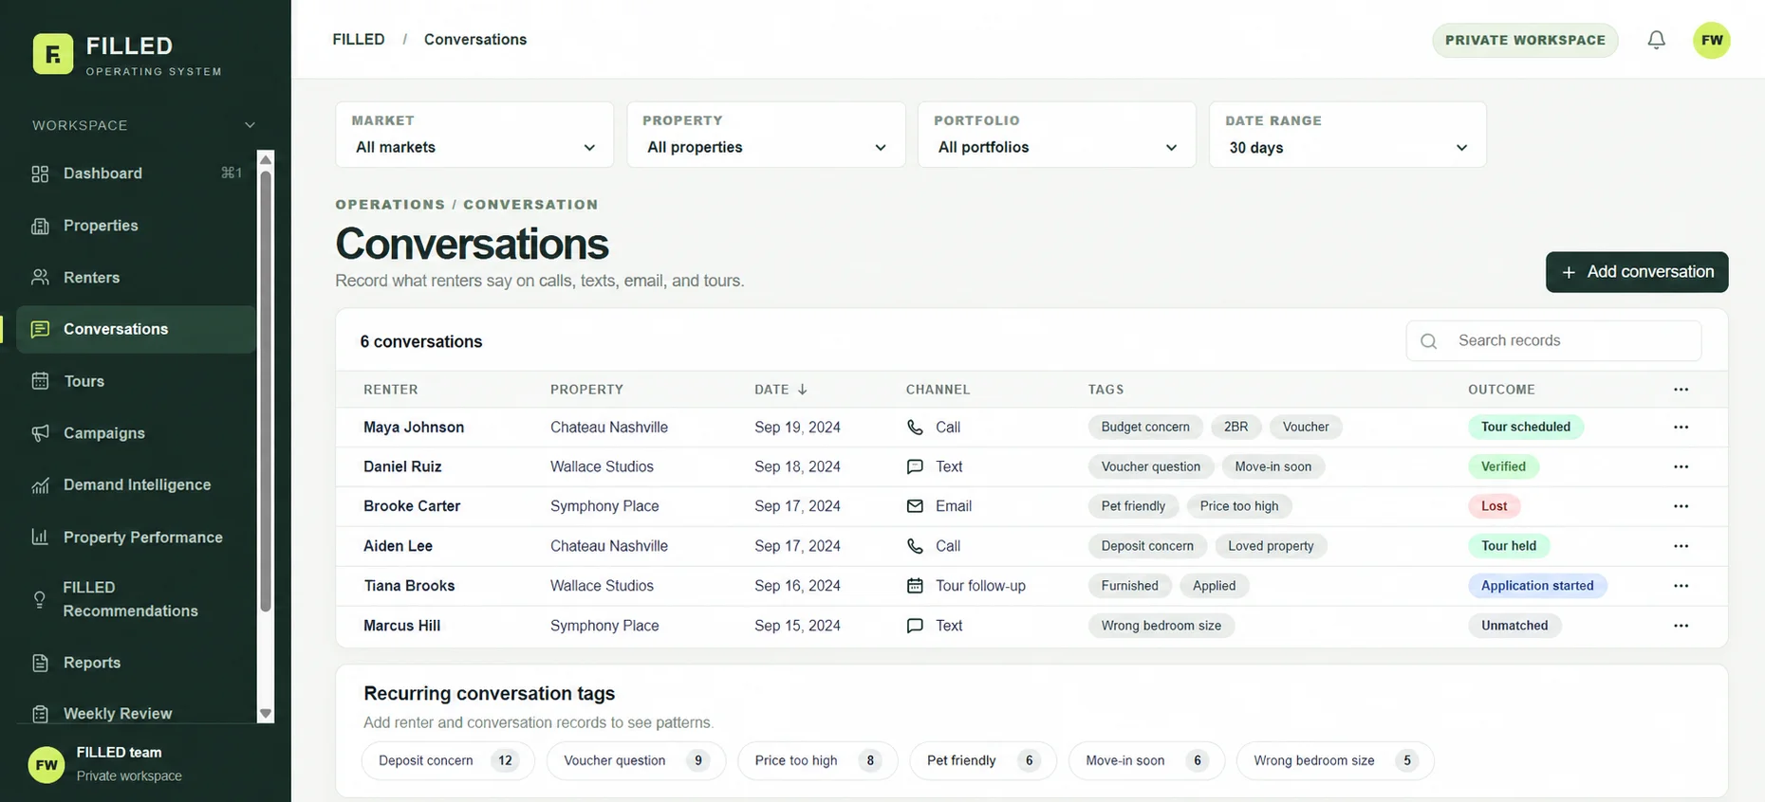
Task: Click Add conversation button
Action: [1637, 272]
